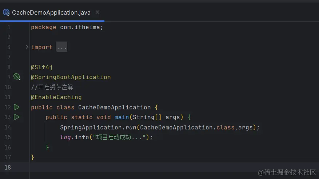Viewport: 319px width, 179px height.
Task: Click the folded import ellipsis placeholder
Action: 61,47
